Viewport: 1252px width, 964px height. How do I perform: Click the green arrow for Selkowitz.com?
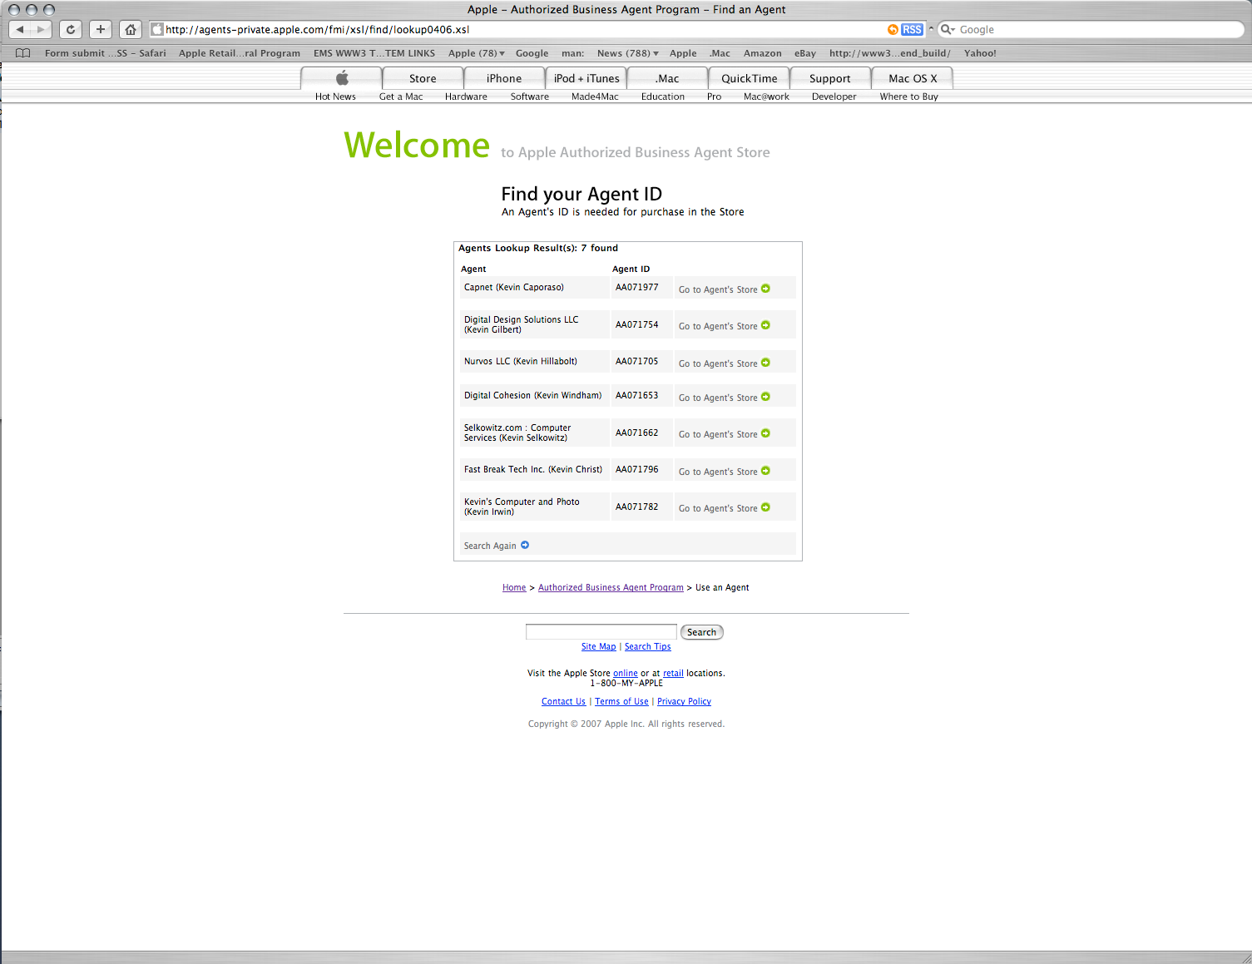pos(765,433)
